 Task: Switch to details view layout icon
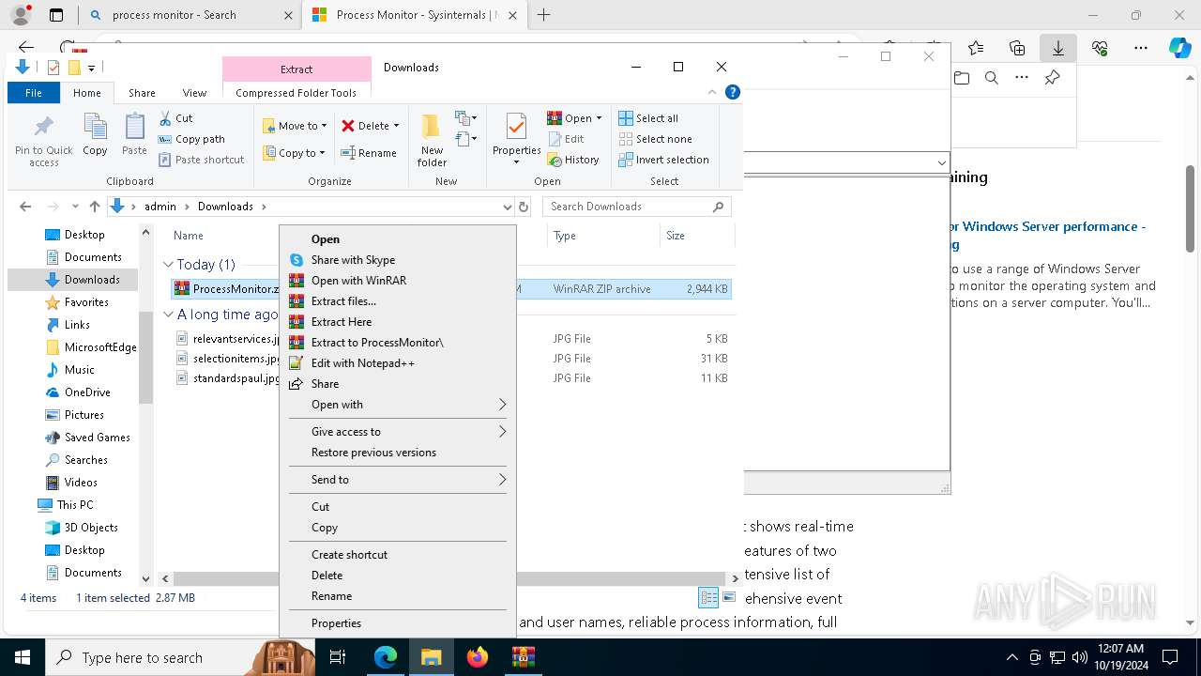pyautogui.click(x=708, y=598)
